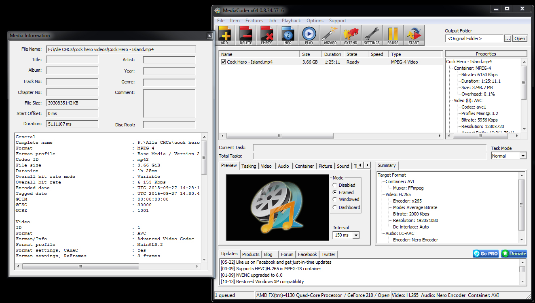This screenshot has width=535, height=303.
Task: Open the File menu
Action: 221,21
